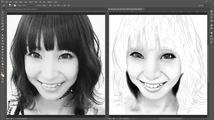Select the Healing Brush tool
Image resolution: width=214 pixels, height=120 pixels.
tap(3, 29)
